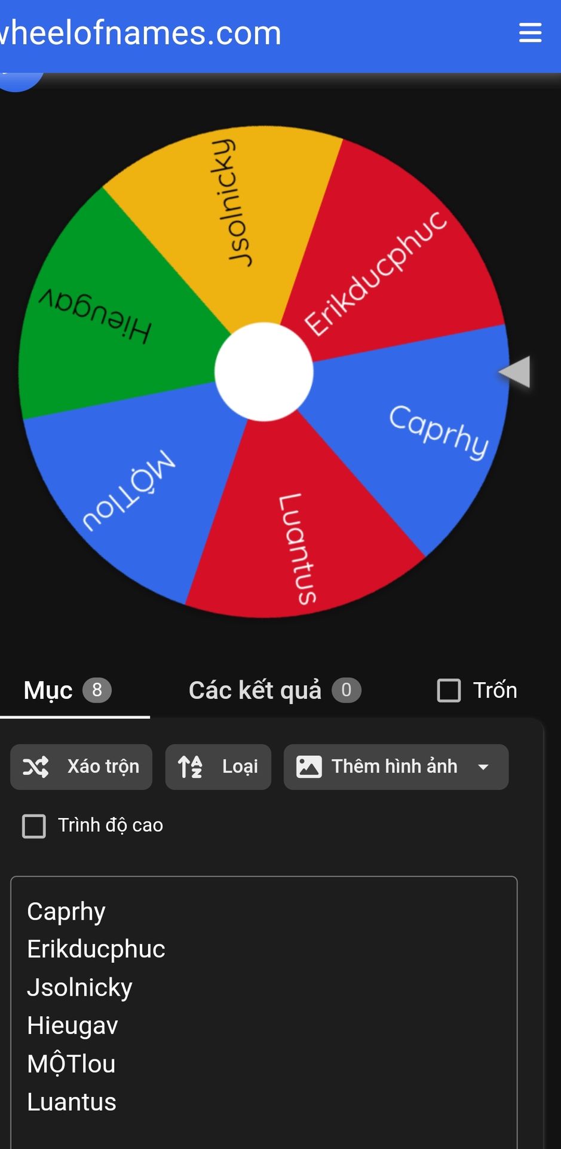The height and width of the screenshot is (1149, 561).
Task: Click the Luantus entry in the text list
Action: (x=72, y=1102)
